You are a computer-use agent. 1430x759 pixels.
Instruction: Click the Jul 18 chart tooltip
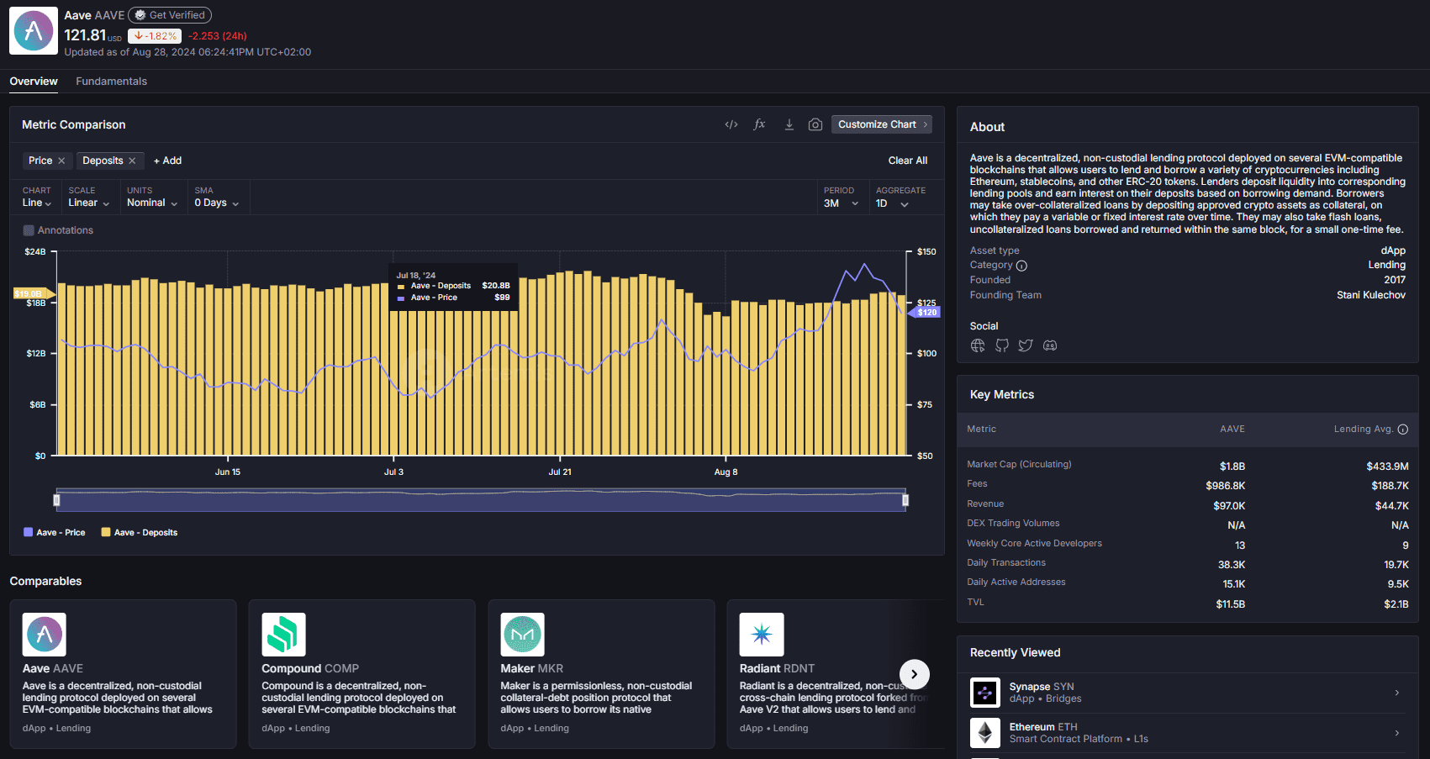pos(453,287)
